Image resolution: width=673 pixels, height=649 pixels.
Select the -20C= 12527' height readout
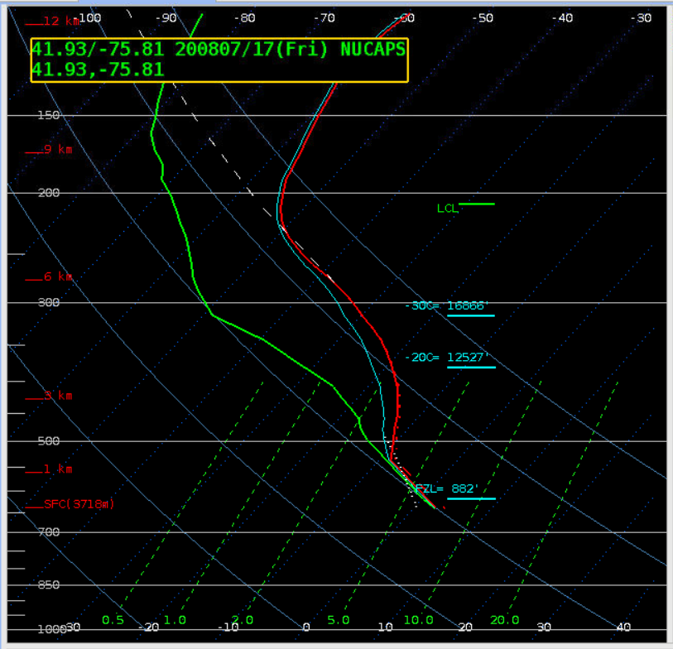click(x=448, y=358)
